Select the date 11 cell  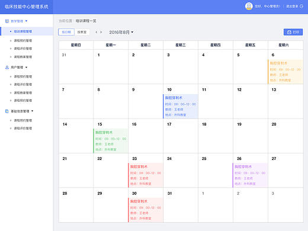(x=216, y=101)
